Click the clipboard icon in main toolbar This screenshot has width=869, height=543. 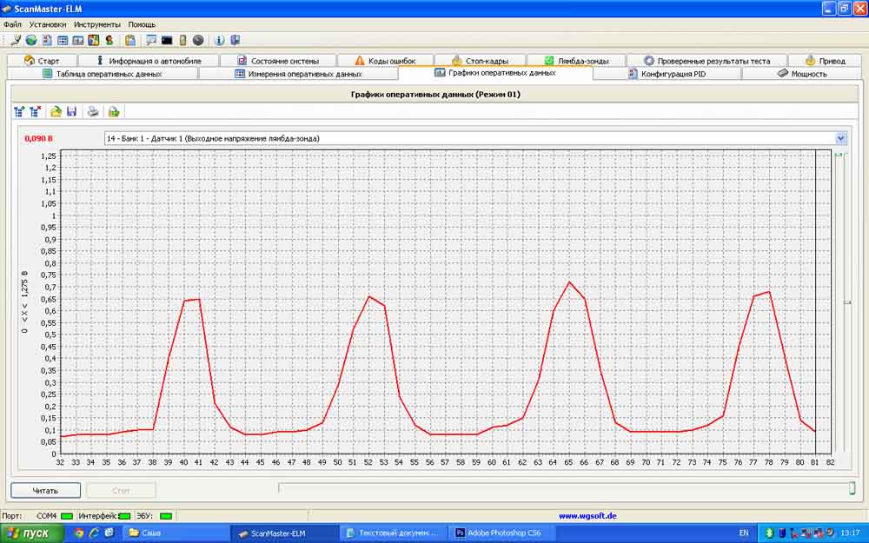(x=130, y=40)
